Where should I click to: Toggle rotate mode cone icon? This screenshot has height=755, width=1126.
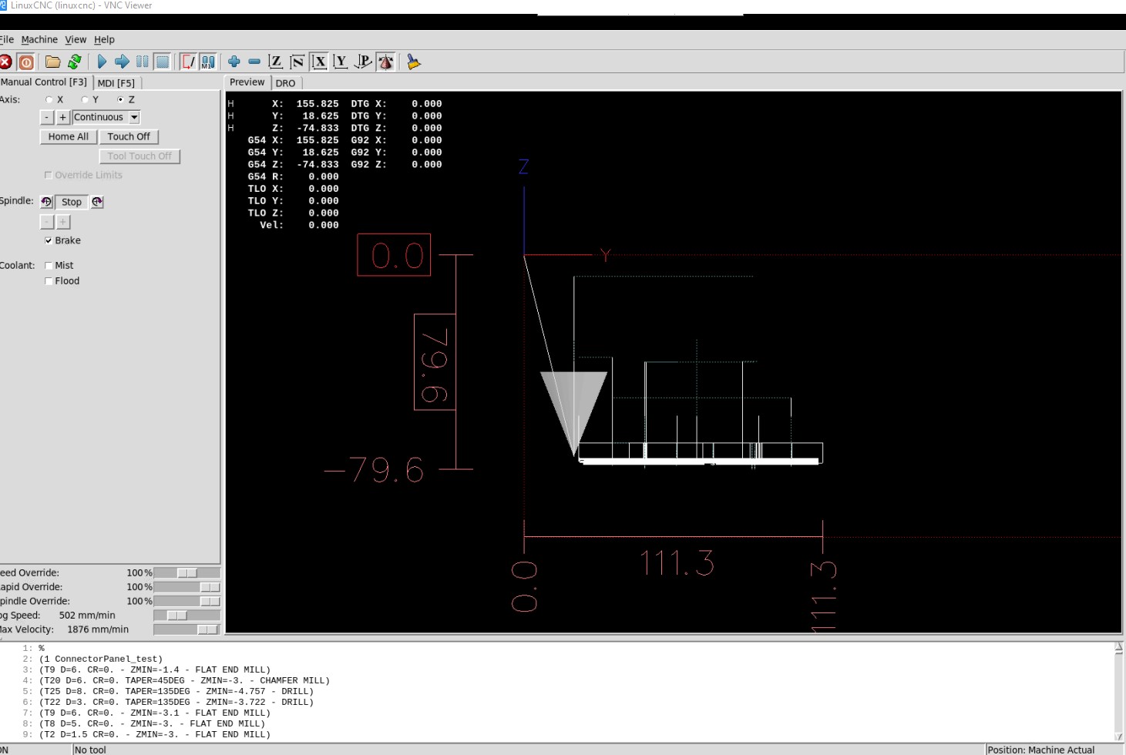pyautogui.click(x=386, y=62)
